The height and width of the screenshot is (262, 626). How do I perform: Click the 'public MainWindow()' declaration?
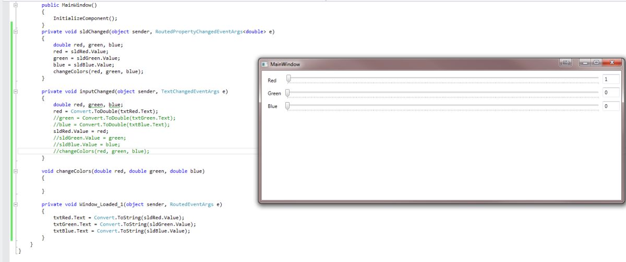coord(69,5)
